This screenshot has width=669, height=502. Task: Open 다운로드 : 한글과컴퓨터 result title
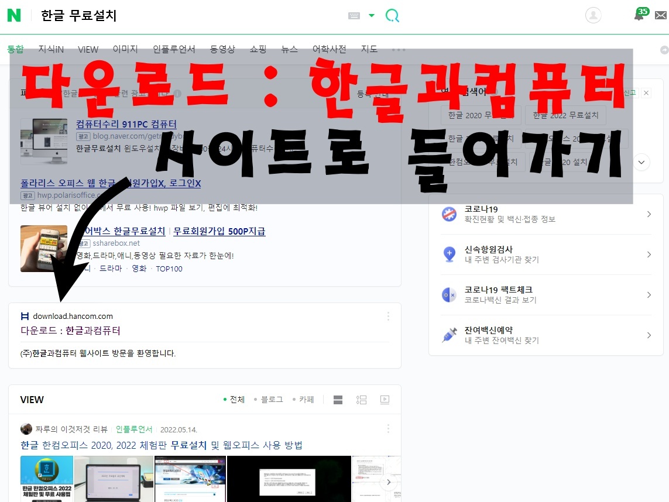pos(70,331)
